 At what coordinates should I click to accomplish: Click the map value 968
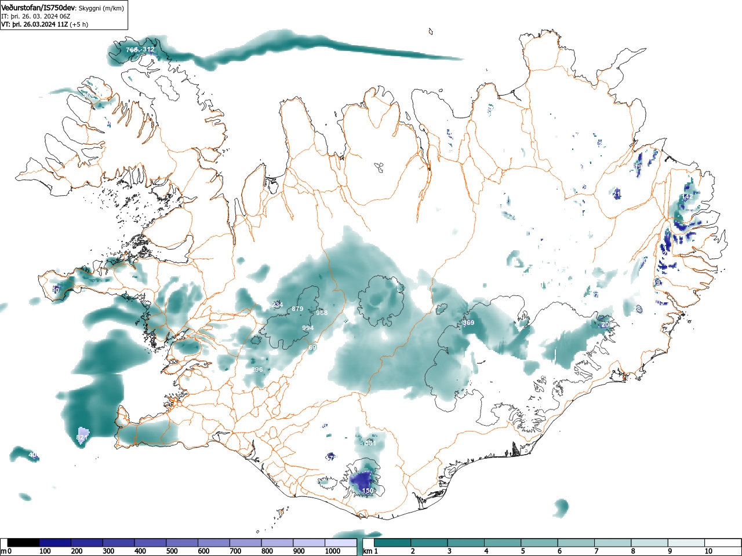coord(322,313)
